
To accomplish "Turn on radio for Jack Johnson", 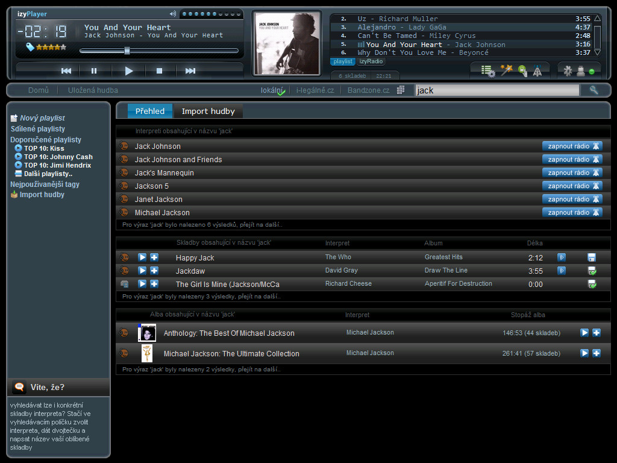I will pyautogui.click(x=572, y=146).
